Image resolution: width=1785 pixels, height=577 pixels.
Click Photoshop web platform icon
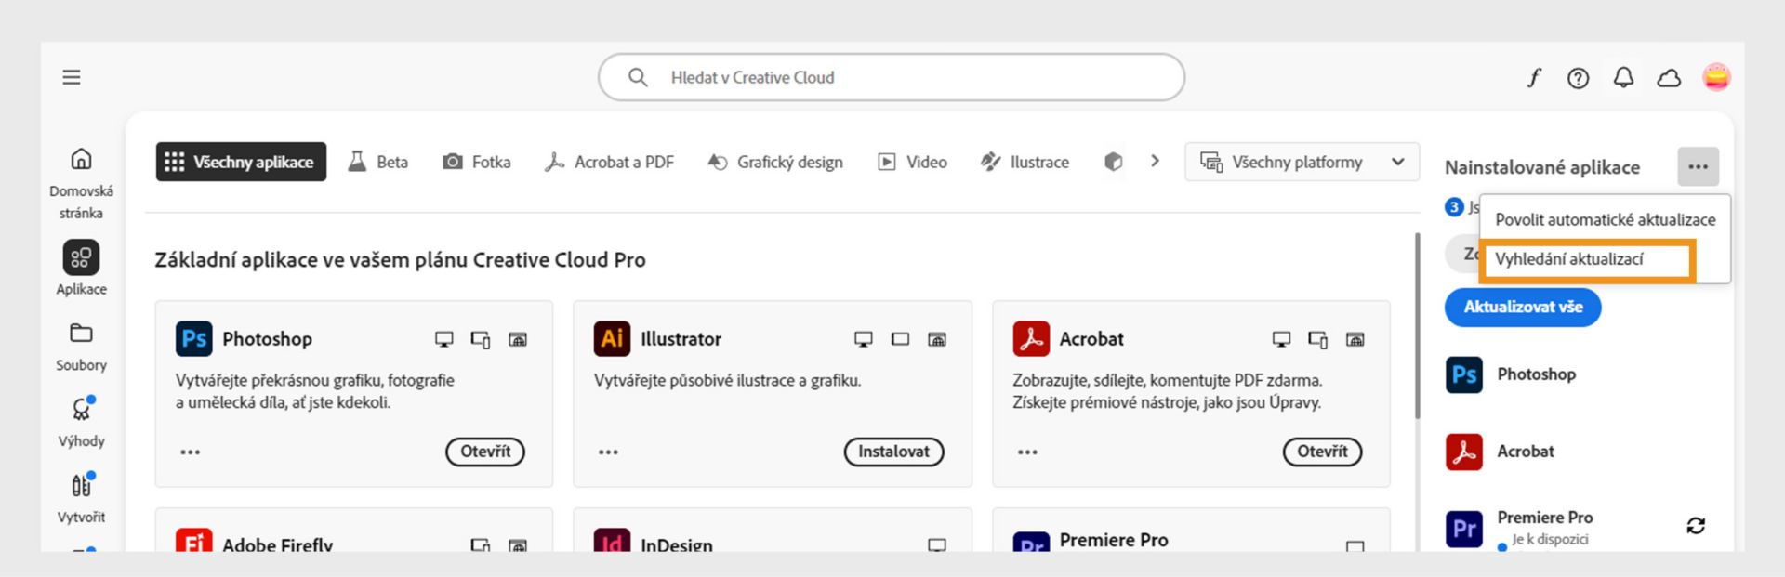coord(518,339)
